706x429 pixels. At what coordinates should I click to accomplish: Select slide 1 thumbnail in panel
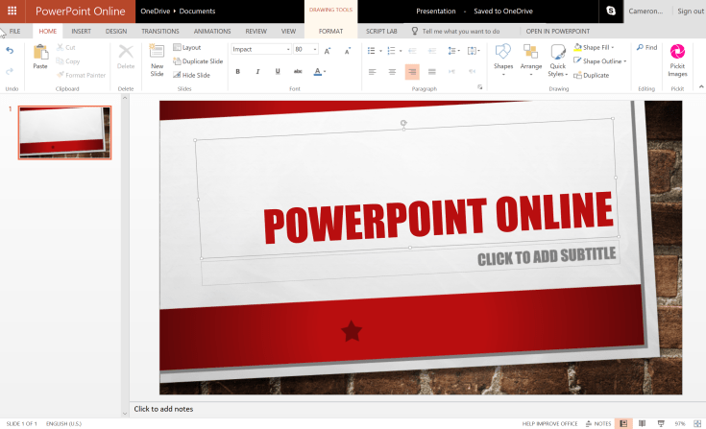[x=64, y=132]
